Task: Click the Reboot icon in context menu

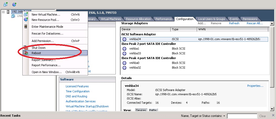Action: point(26,53)
